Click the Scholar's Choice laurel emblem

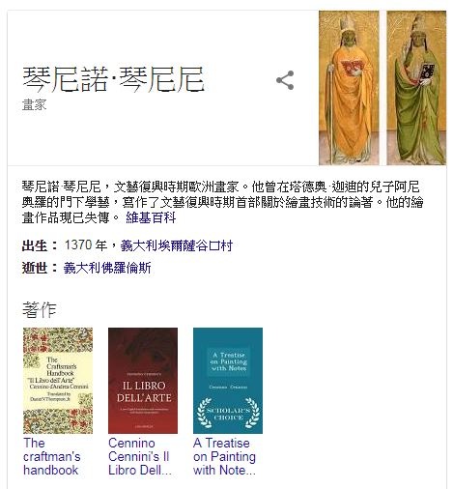pyautogui.click(x=228, y=414)
